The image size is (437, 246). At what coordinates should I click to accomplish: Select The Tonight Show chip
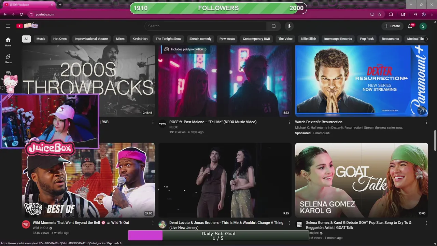point(169,39)
